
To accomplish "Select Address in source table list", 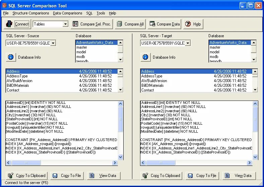I will click(62, 71).
